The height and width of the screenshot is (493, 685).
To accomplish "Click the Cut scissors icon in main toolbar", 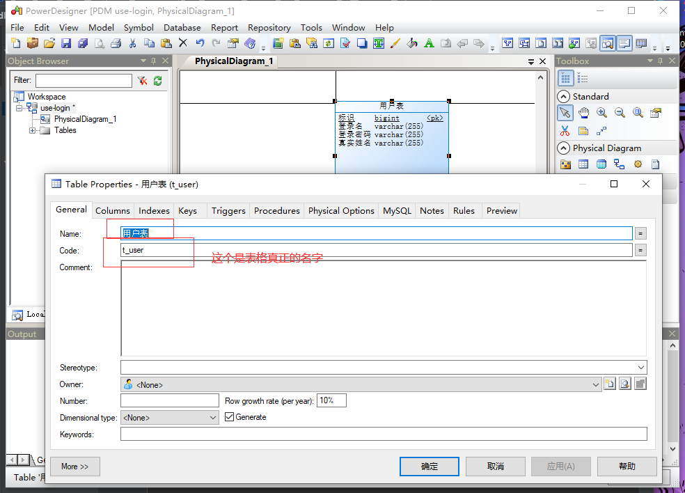I will click(x=132, y=43).
